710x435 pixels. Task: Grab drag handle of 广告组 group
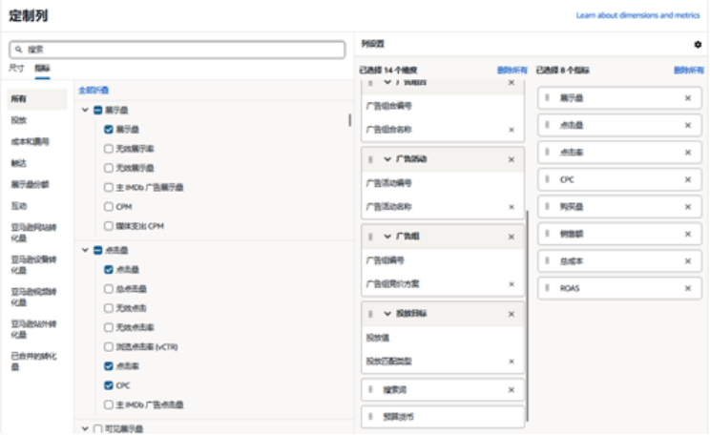[370, 237]
